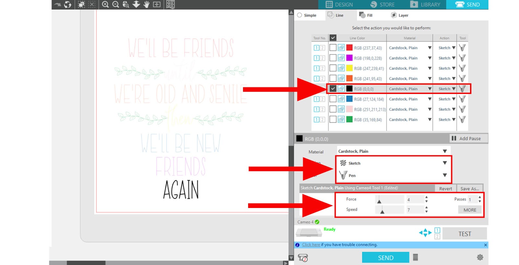Click the weld icon in RGB (27,124,184) row

341,99
